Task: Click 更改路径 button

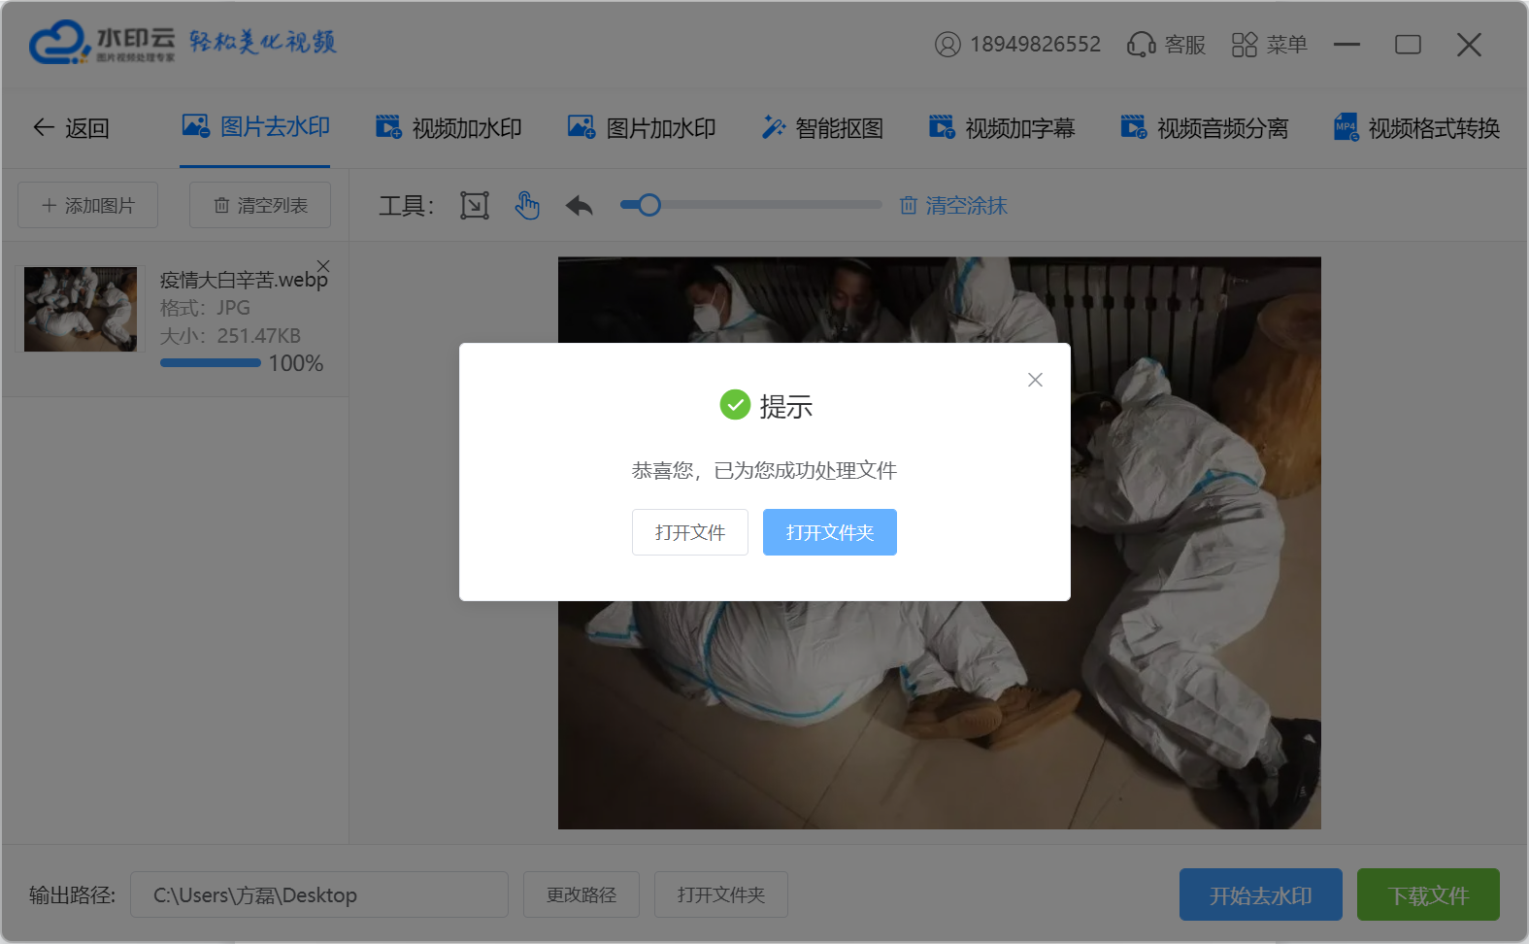Action: pos(582,894)
